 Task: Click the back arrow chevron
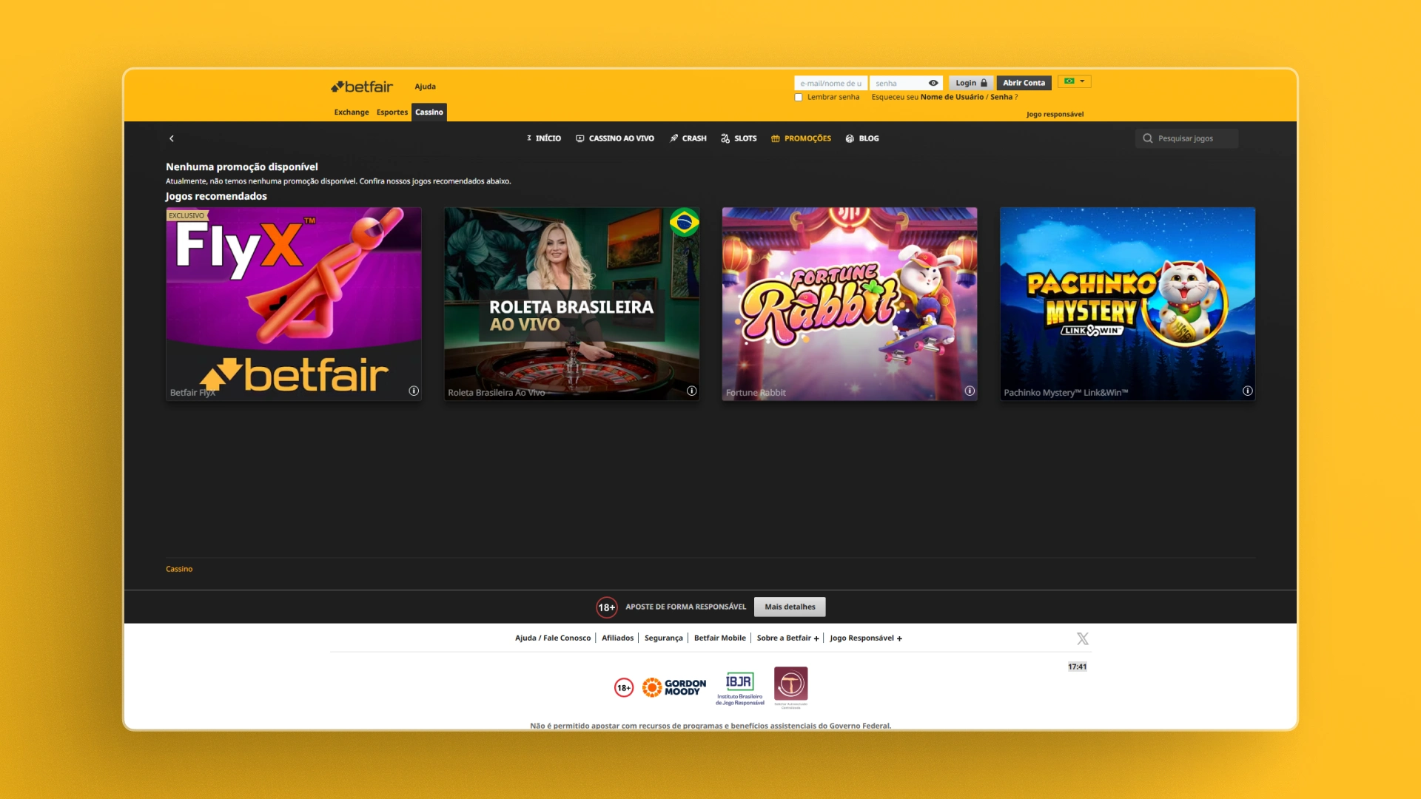(172, 138)
